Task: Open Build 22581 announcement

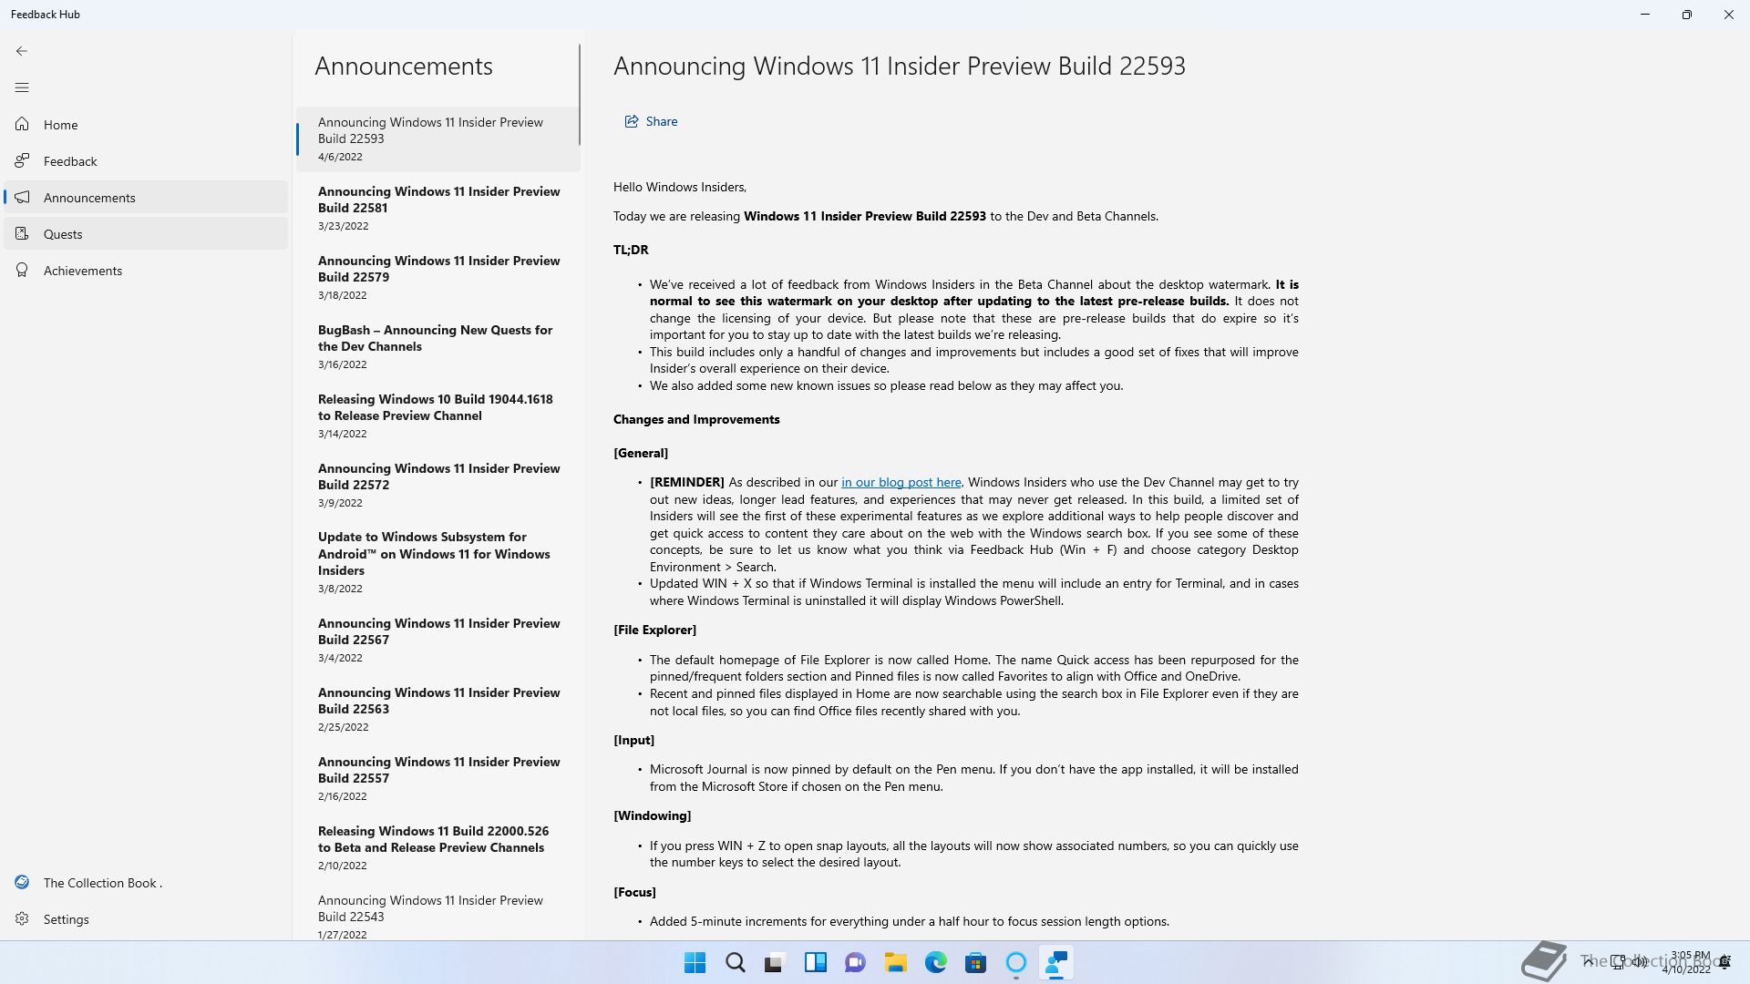Action: pos(437,208)
